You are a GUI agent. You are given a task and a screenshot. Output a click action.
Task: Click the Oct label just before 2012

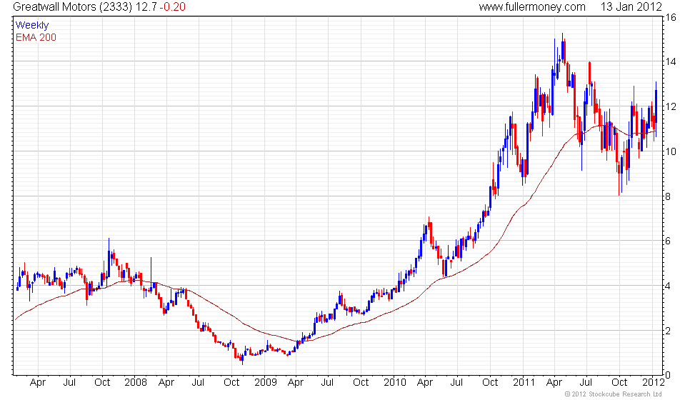point(619,383)
